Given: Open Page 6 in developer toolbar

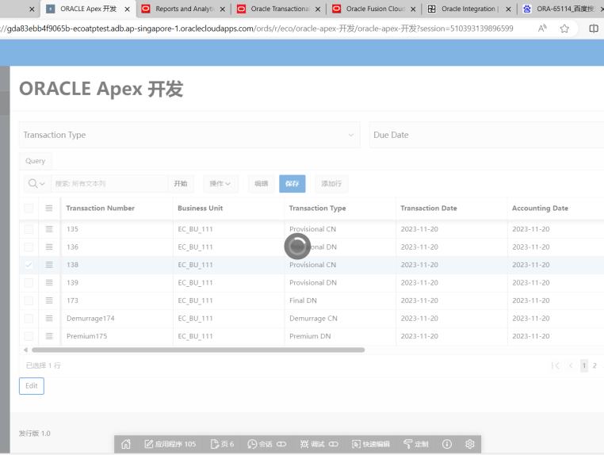Looking at the screenshot, I should pos(222,444).
